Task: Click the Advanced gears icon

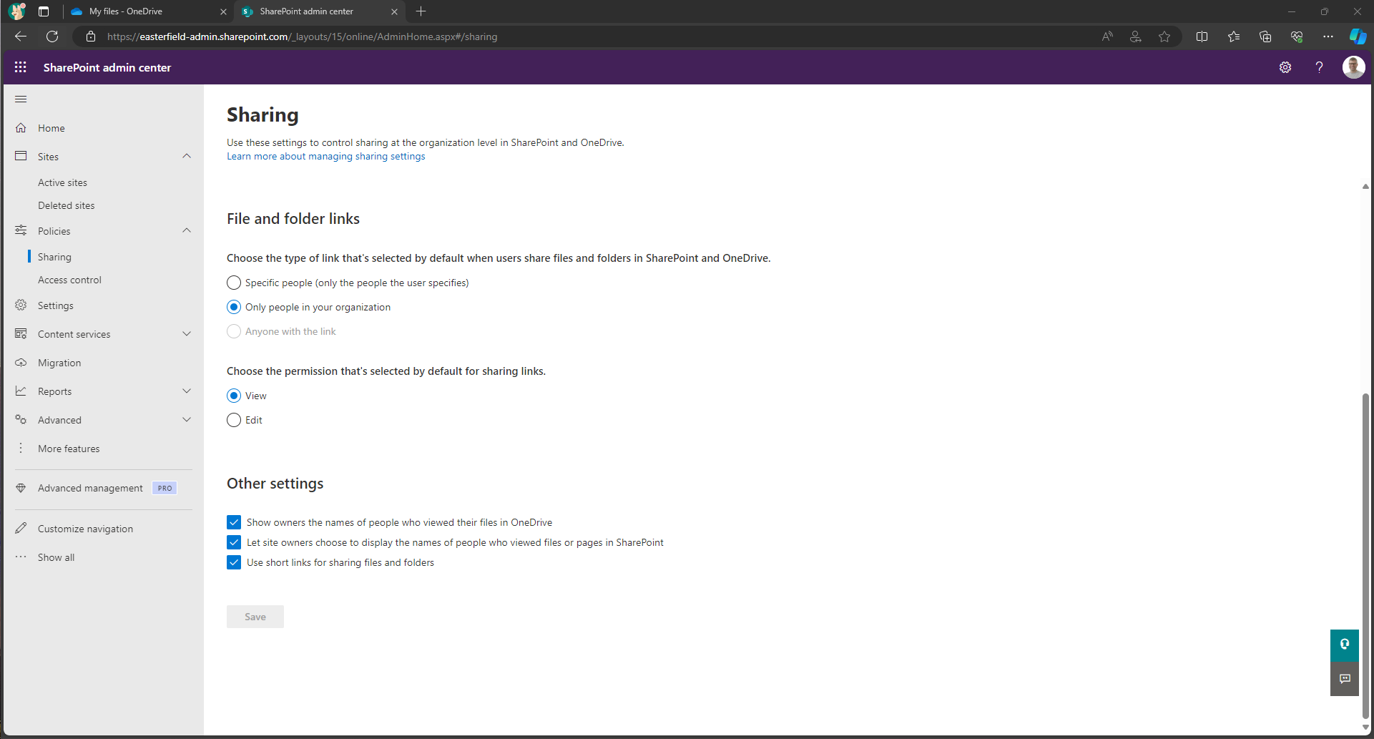Action: tap(21, 420)
